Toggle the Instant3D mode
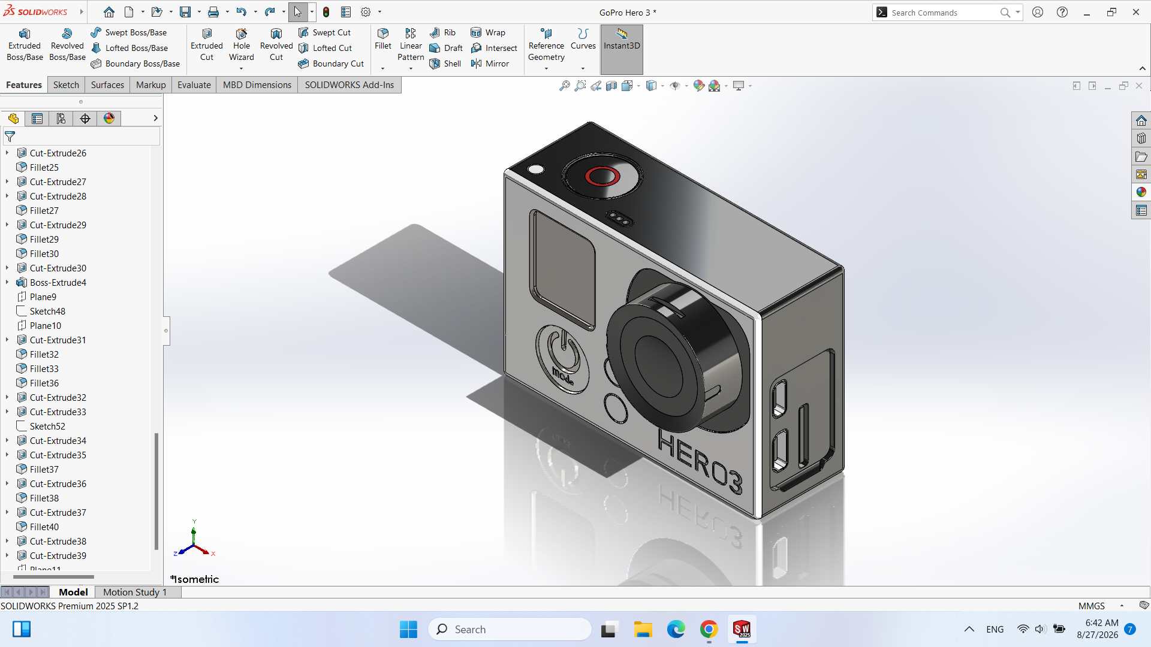 coord(622,49)
